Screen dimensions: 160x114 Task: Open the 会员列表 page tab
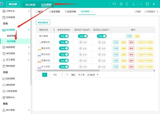(x=70, y=12)
